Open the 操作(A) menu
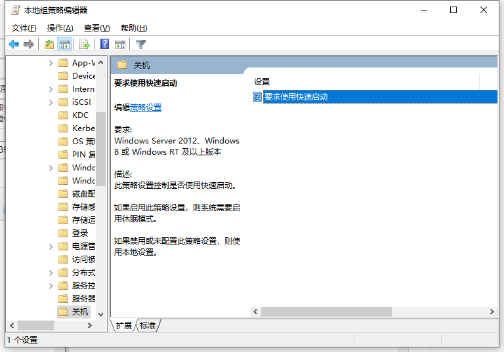504x352 pixels. [60, 28]
